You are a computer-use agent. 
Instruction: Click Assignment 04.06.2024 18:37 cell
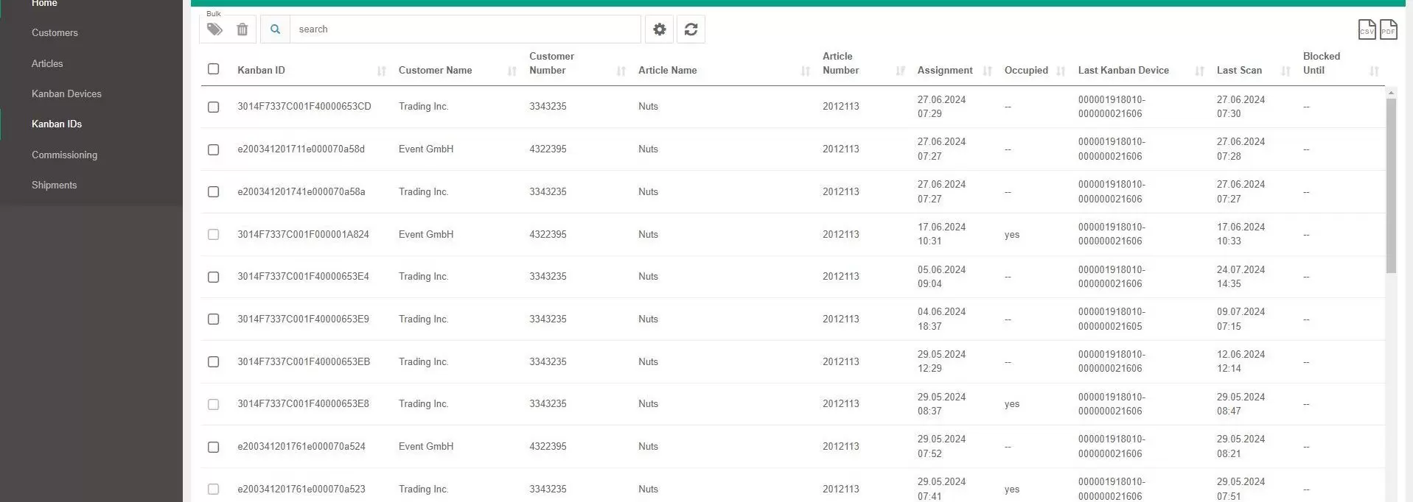(x=941, y=319)
